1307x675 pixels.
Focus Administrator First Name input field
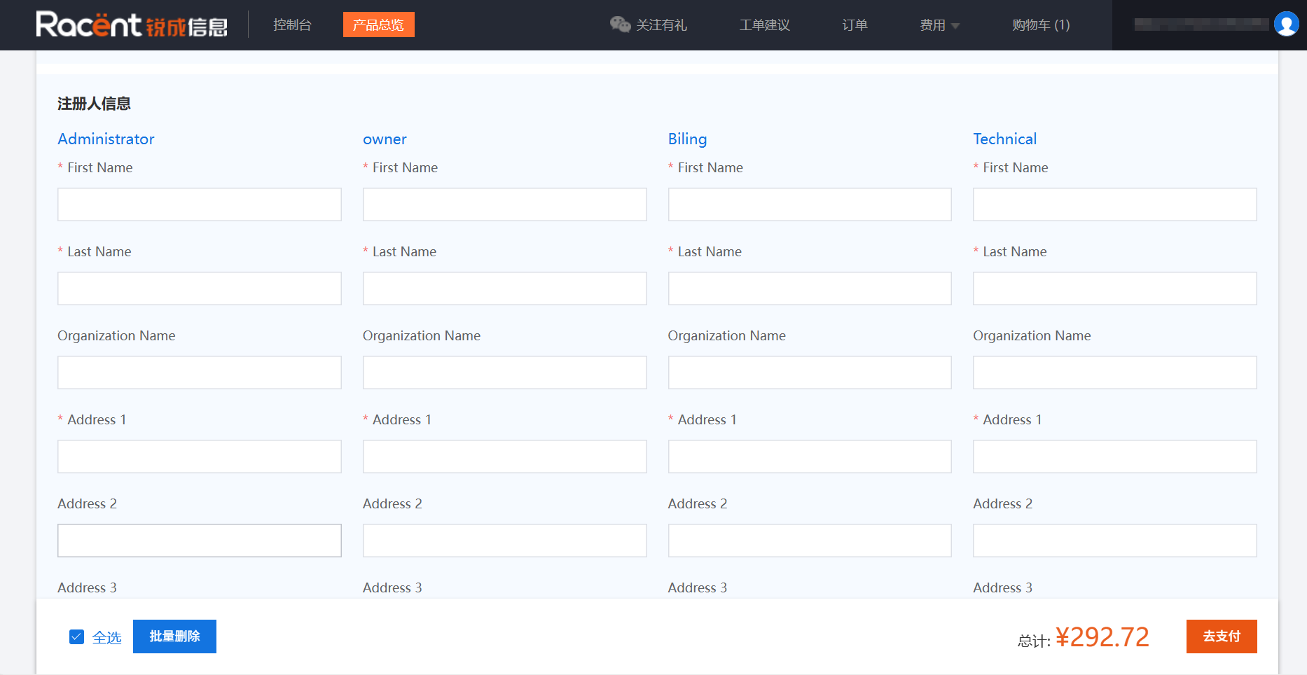200,204
